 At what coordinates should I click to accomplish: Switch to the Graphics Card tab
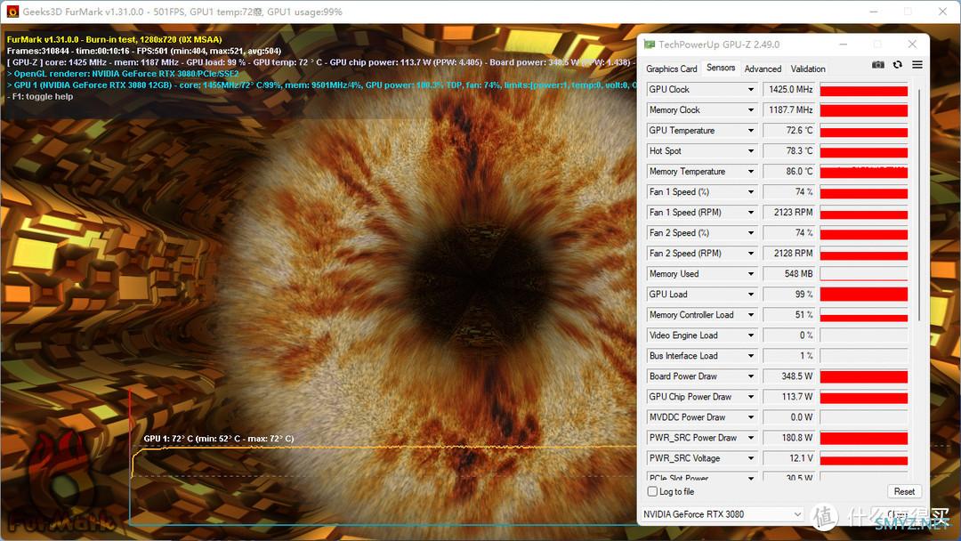click(671, 69)
